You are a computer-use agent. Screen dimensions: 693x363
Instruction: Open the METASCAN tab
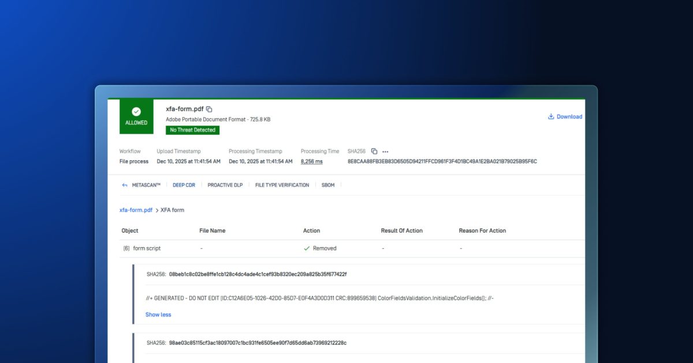tap(146, 186)
